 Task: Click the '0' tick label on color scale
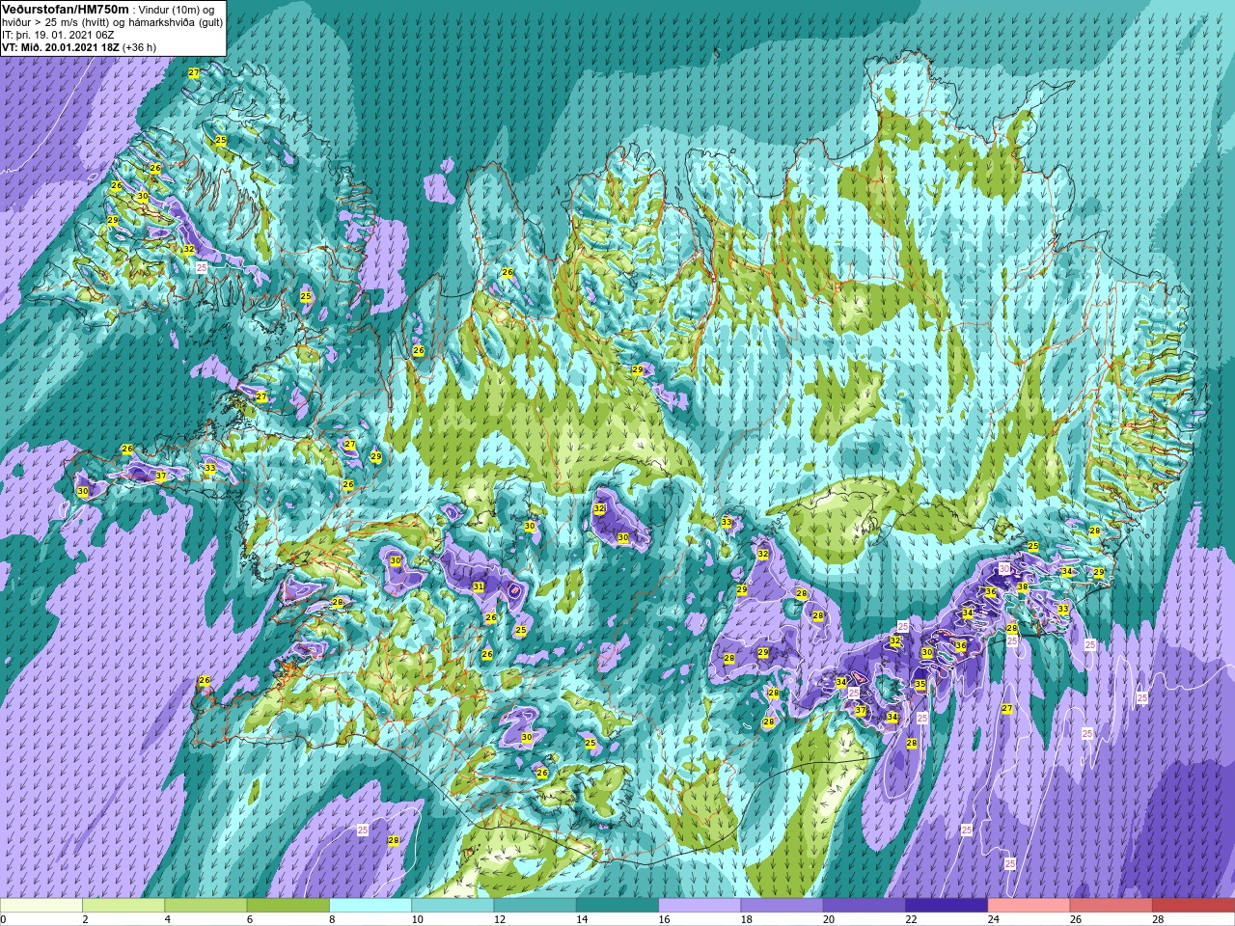point(4,919)
